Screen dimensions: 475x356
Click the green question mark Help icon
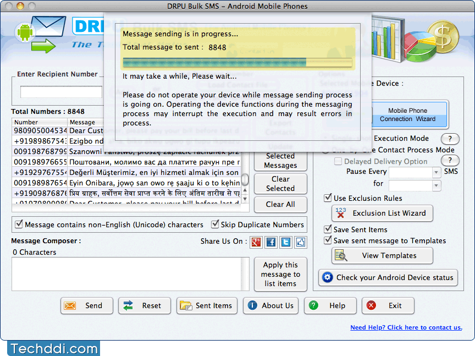[313, 305]
